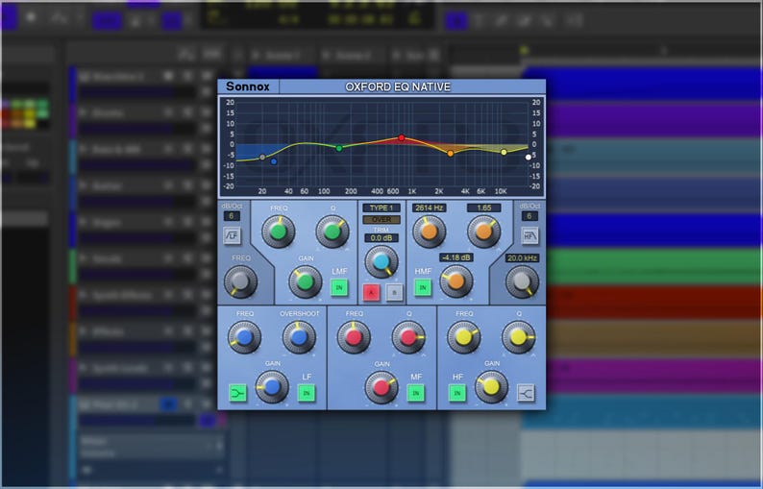Screen dimensions: 763x489
Task: Click the blue LF GAIN knob
Action: [272, 386]
